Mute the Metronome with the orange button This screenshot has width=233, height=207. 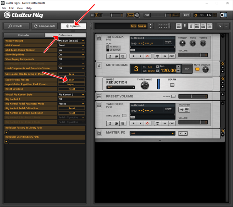tap(197, 69)
